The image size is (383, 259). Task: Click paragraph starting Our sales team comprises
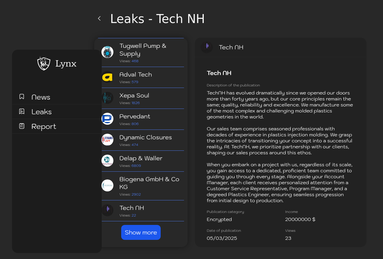tap(279, 141)
